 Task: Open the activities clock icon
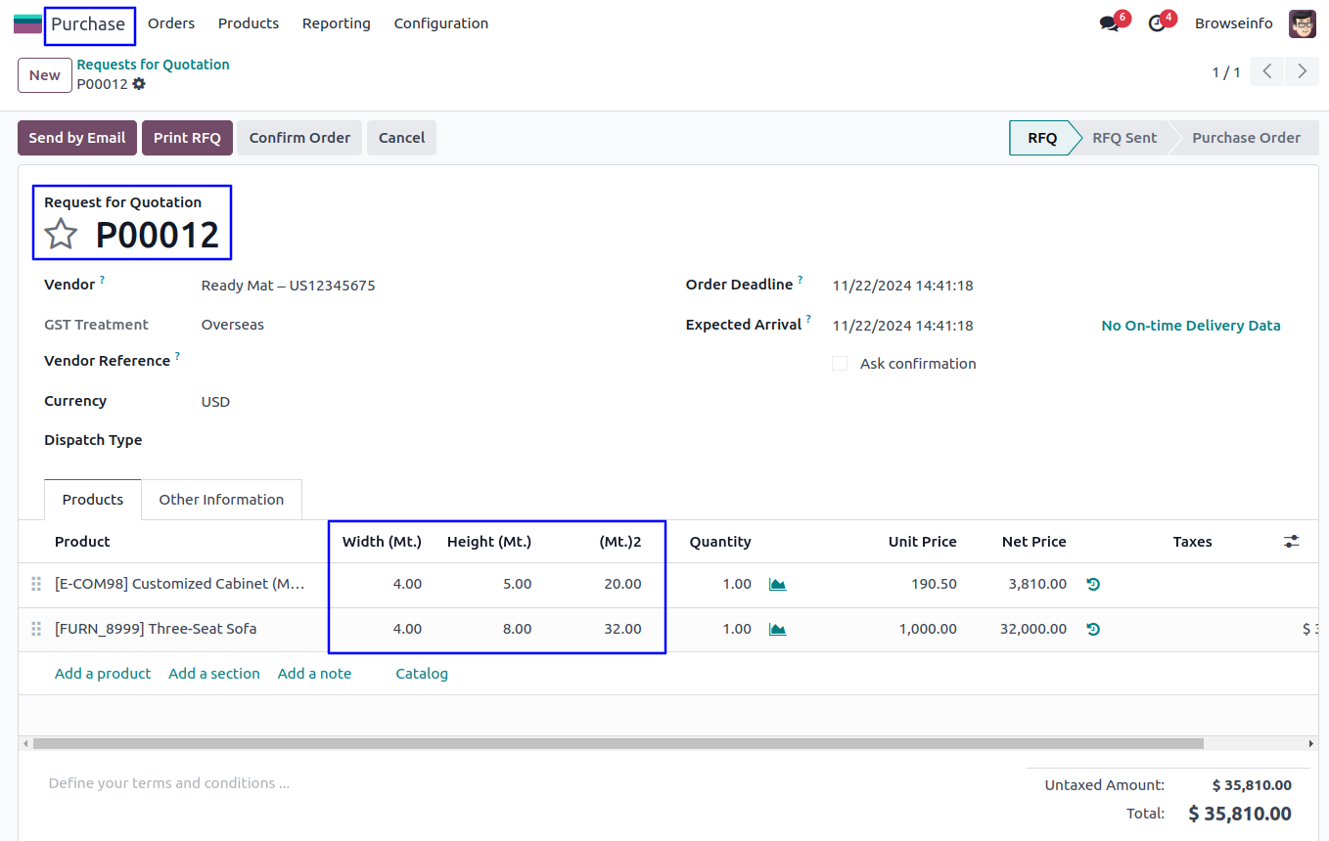(x=1157, y=23)
